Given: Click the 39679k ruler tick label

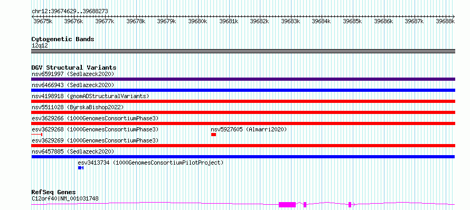Looking at the screenshot, I should coord(167,21).
